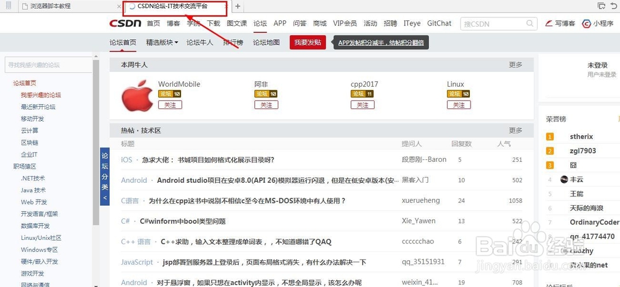Open .NET技术 in the sidebar
Image resolution: width=620 pixels, height=287 pixels.
33,179
